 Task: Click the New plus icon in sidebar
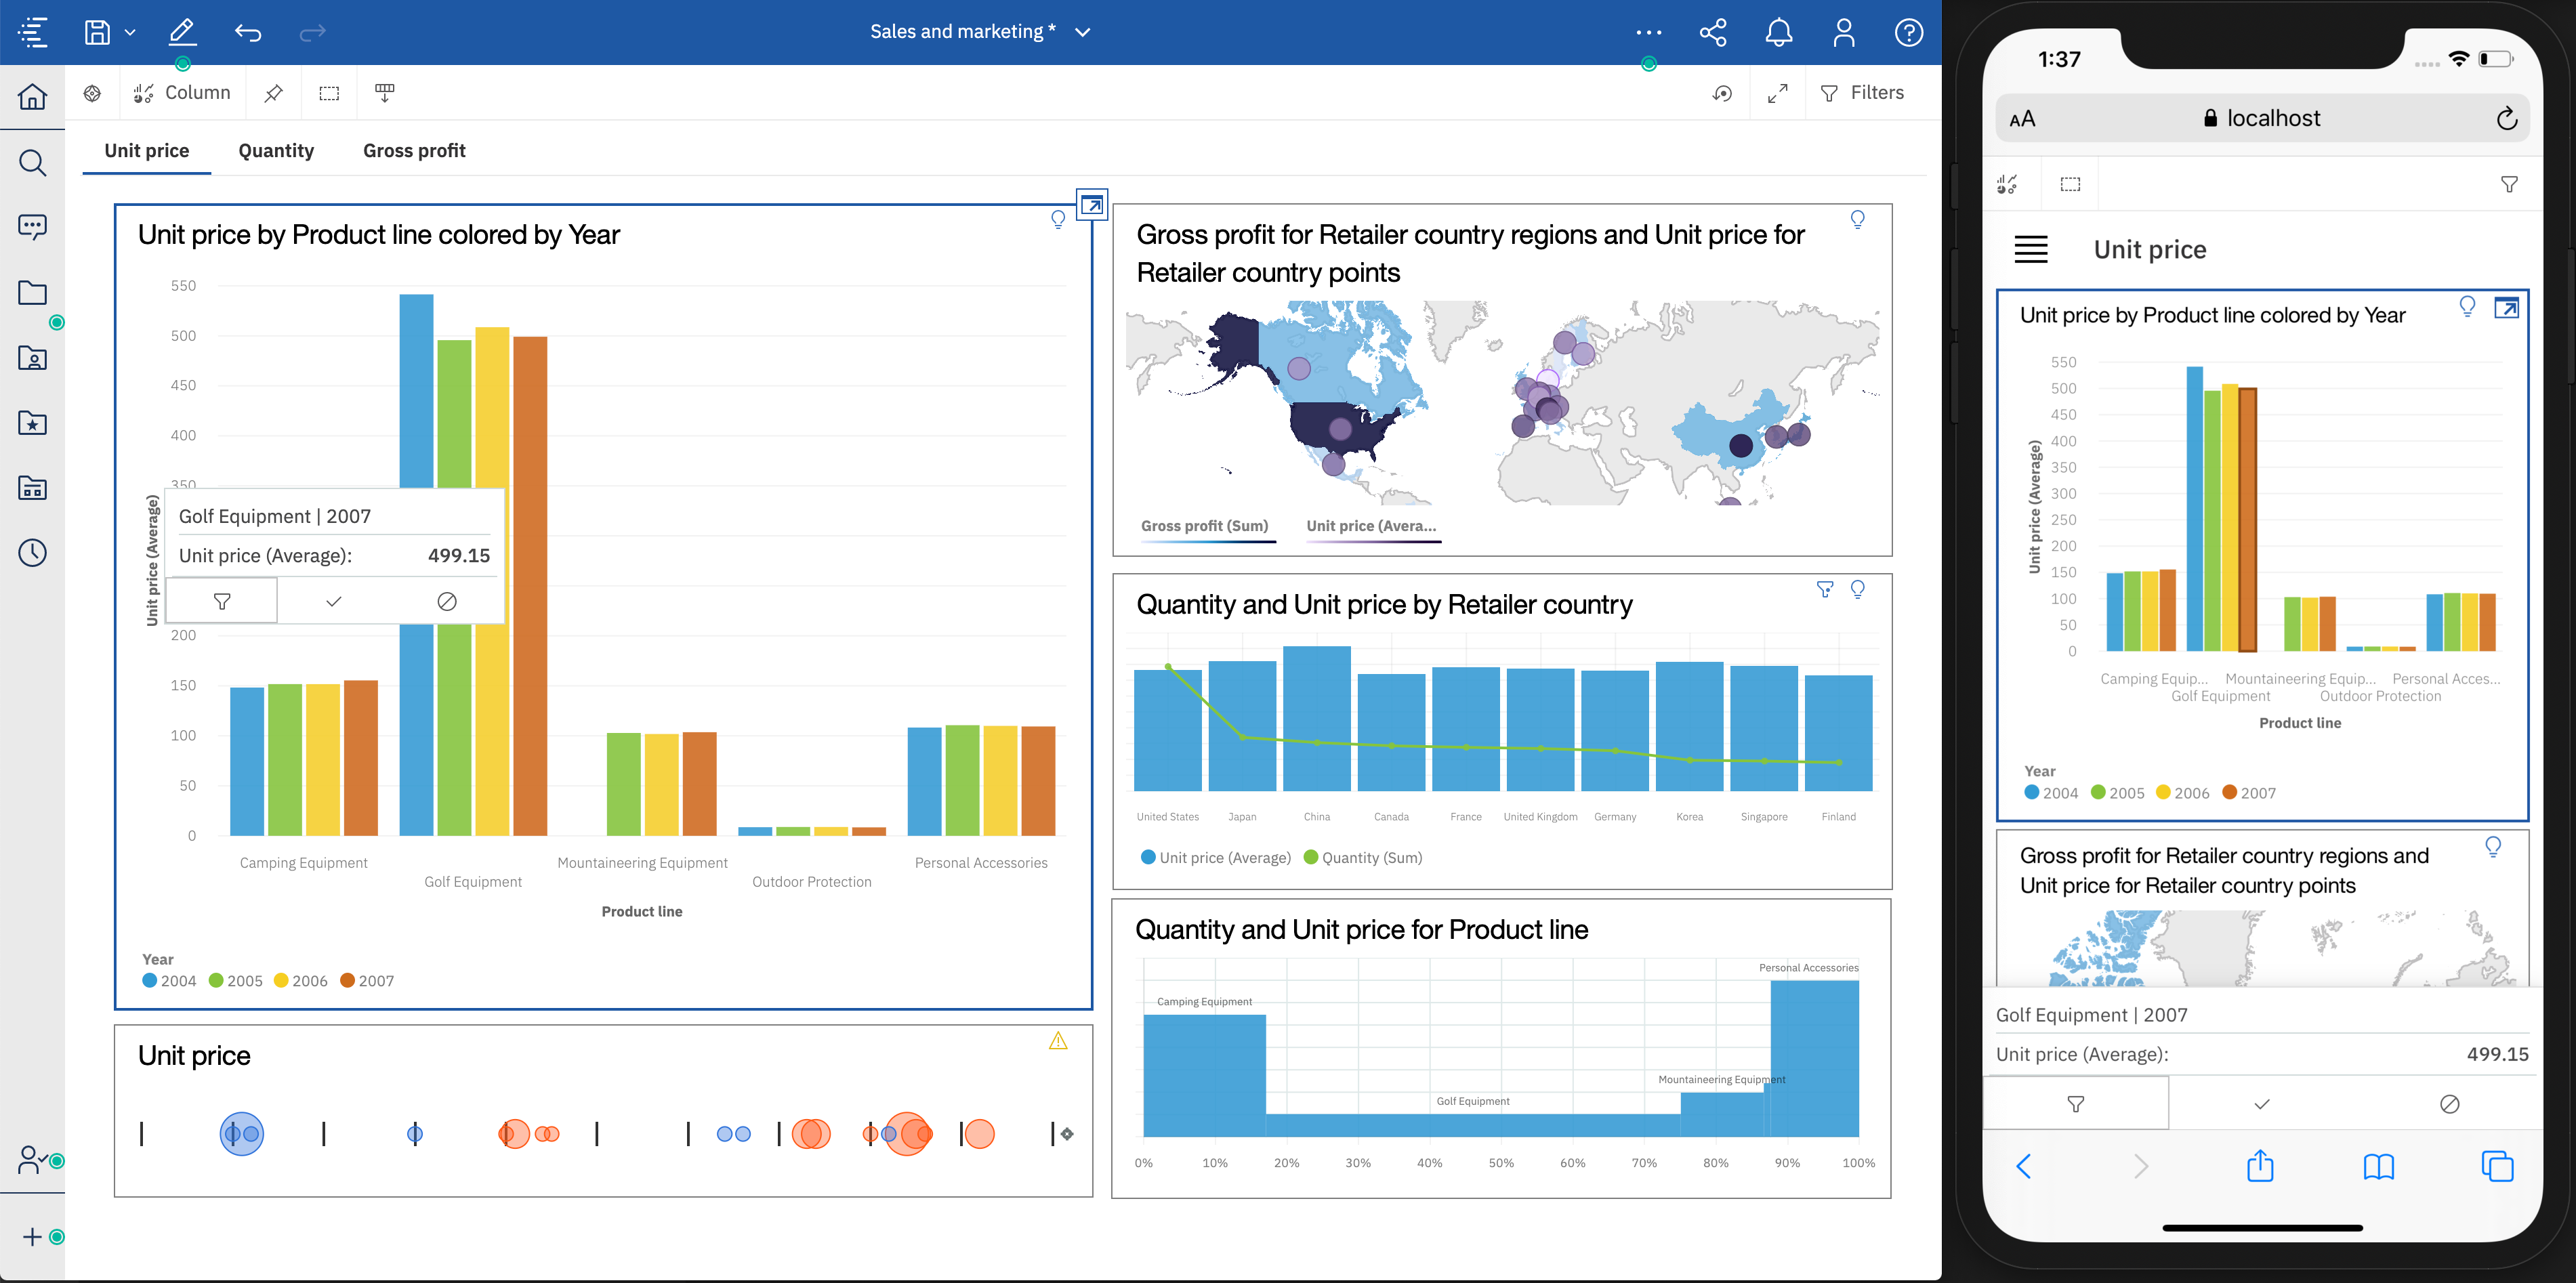pos(33,1237)
